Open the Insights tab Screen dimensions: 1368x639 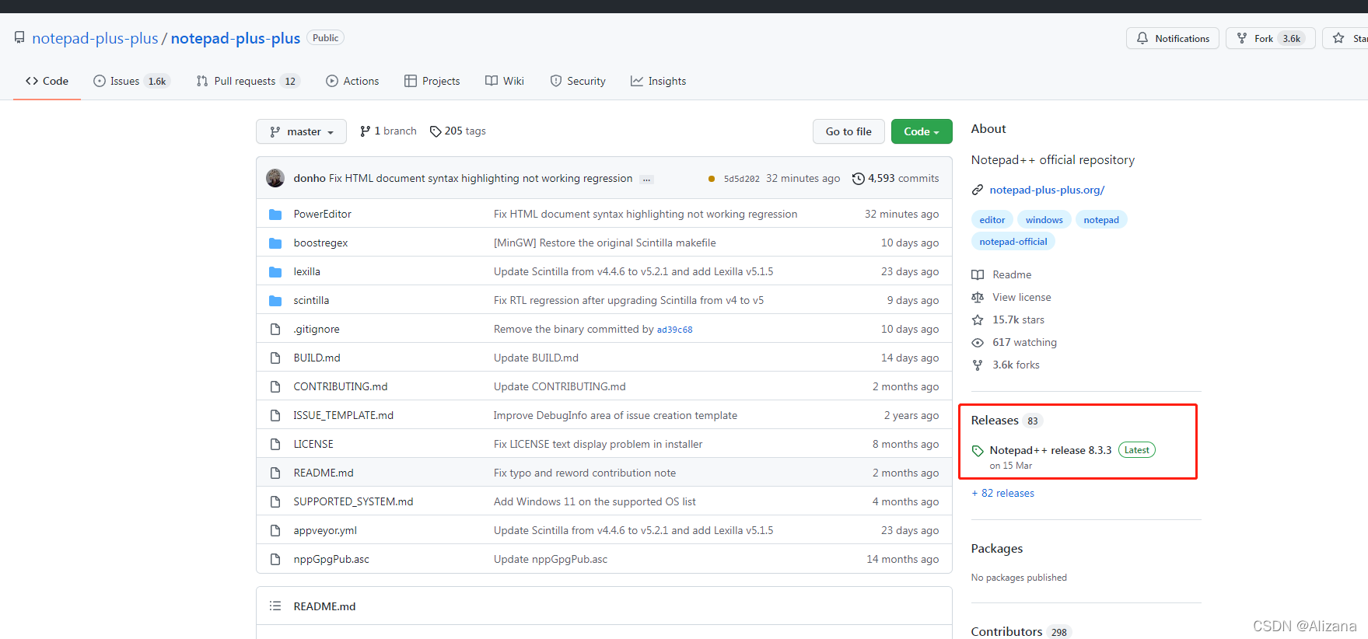tap(659, 81)
